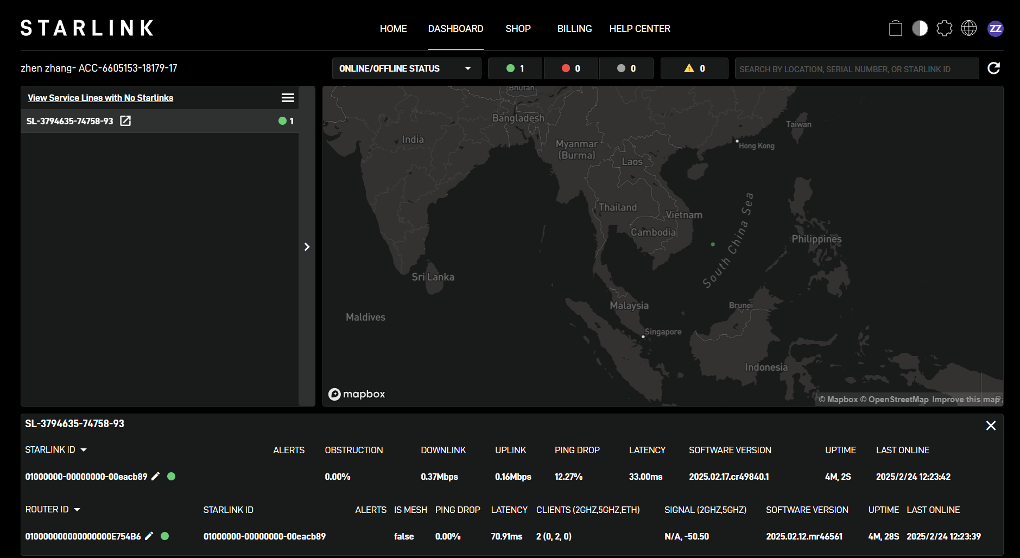Click ping drop value 12.27%

pos(568,477)
